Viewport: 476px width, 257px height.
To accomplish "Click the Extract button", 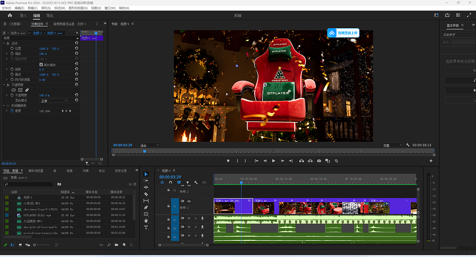I will (x=310, y=161).
